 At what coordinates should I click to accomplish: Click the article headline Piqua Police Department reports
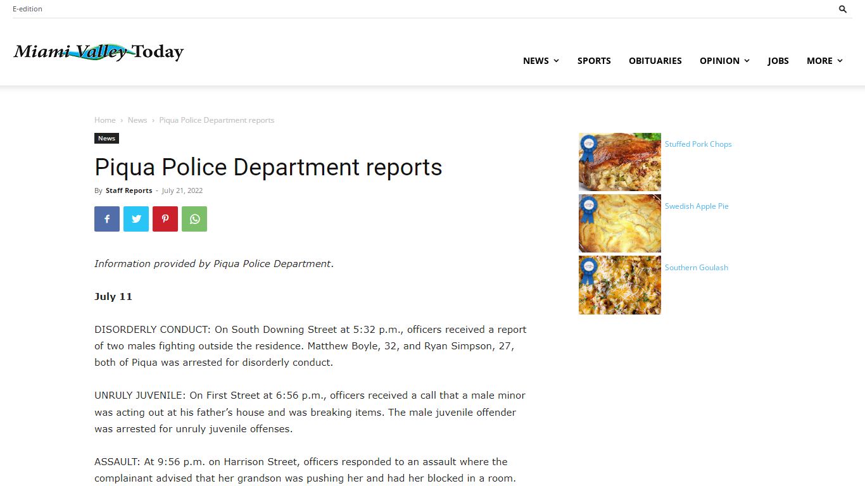(x=268, y=168)
